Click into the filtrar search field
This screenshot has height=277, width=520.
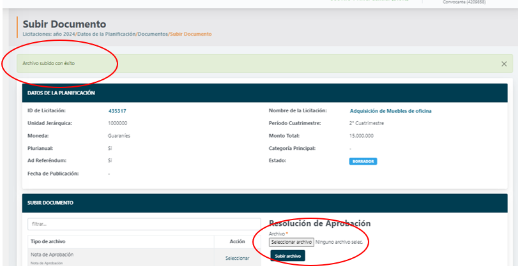[144, 224]
